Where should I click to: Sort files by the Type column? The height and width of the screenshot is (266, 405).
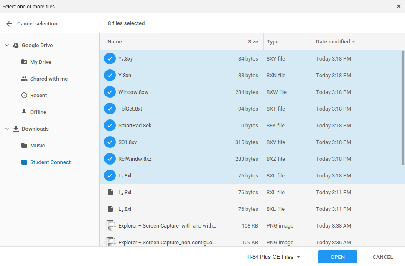pyautogui.click(x=273, y=41)
